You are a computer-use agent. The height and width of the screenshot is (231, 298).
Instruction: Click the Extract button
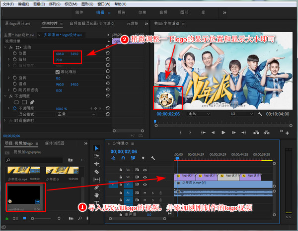click(266, 133)
